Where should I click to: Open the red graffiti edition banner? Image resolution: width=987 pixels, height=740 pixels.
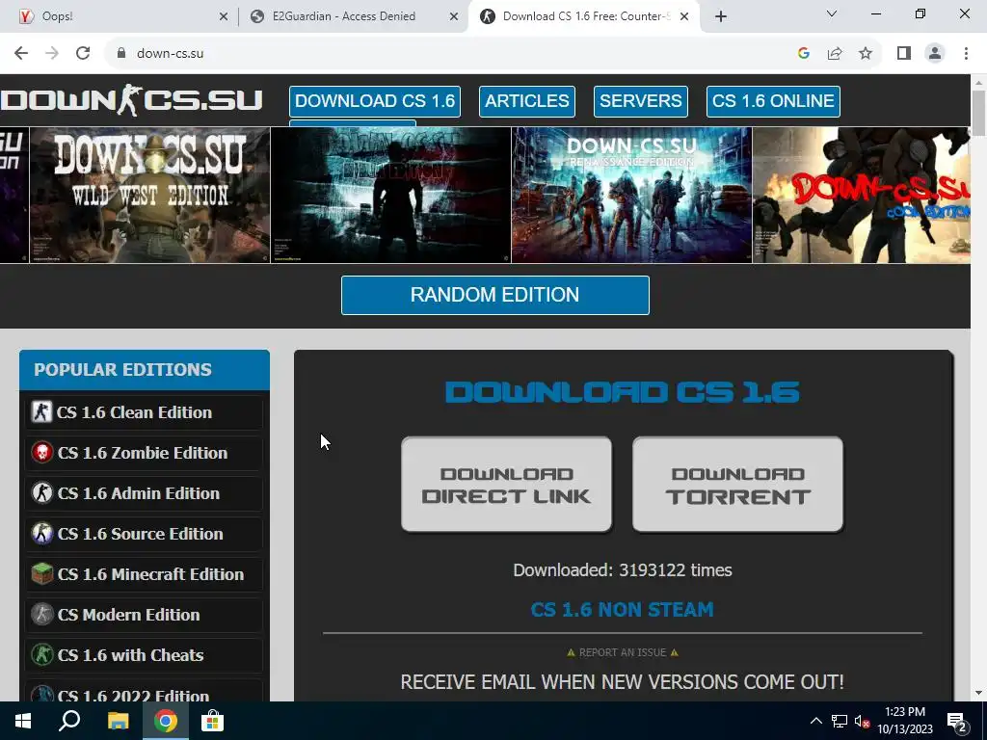(862, 195)
